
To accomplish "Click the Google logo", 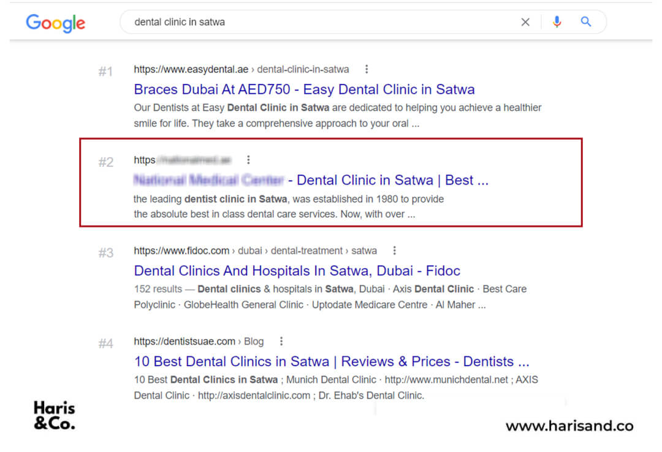I will (x=55, y=23).
